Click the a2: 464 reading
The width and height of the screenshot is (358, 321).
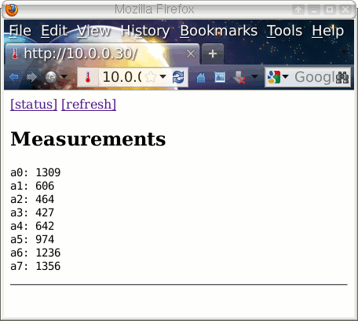point(32,199)
